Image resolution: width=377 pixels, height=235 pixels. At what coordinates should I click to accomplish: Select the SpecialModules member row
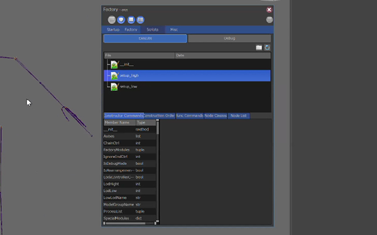(129, 218)
